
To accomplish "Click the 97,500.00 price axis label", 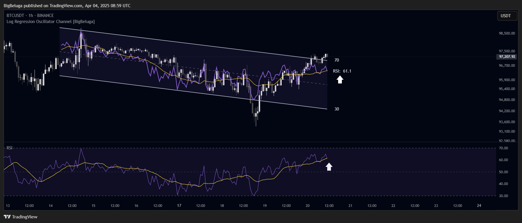I will click(507, 51).
